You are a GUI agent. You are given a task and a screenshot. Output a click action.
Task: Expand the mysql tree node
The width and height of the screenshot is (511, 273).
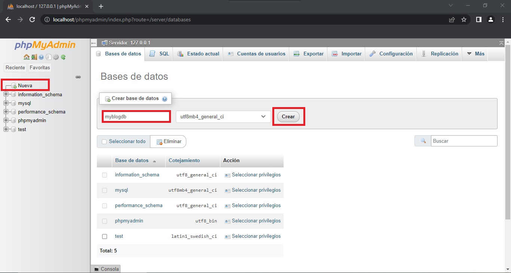tap(6, 103)
